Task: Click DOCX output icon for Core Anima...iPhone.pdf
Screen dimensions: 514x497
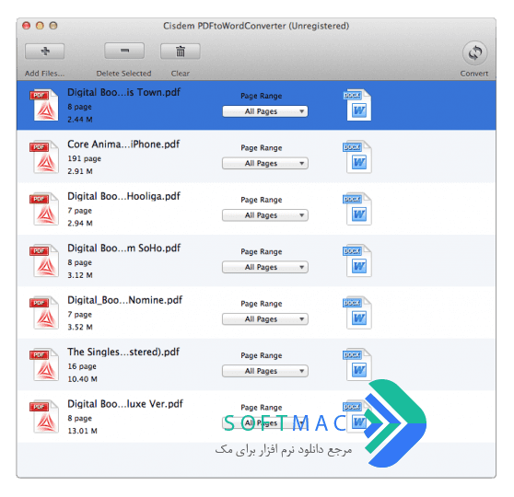Action: [x=357, y=156]
